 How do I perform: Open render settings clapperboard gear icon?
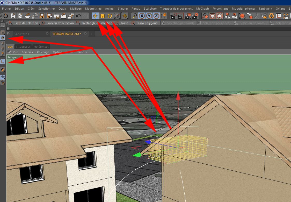pyautogui.click(x=195, y=16)
